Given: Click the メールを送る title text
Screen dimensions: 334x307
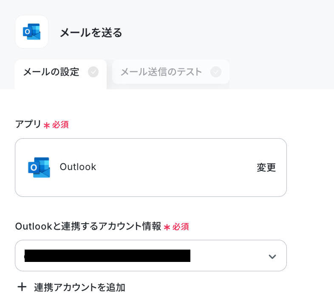Looking at the screenshot, I should (91, 33).
